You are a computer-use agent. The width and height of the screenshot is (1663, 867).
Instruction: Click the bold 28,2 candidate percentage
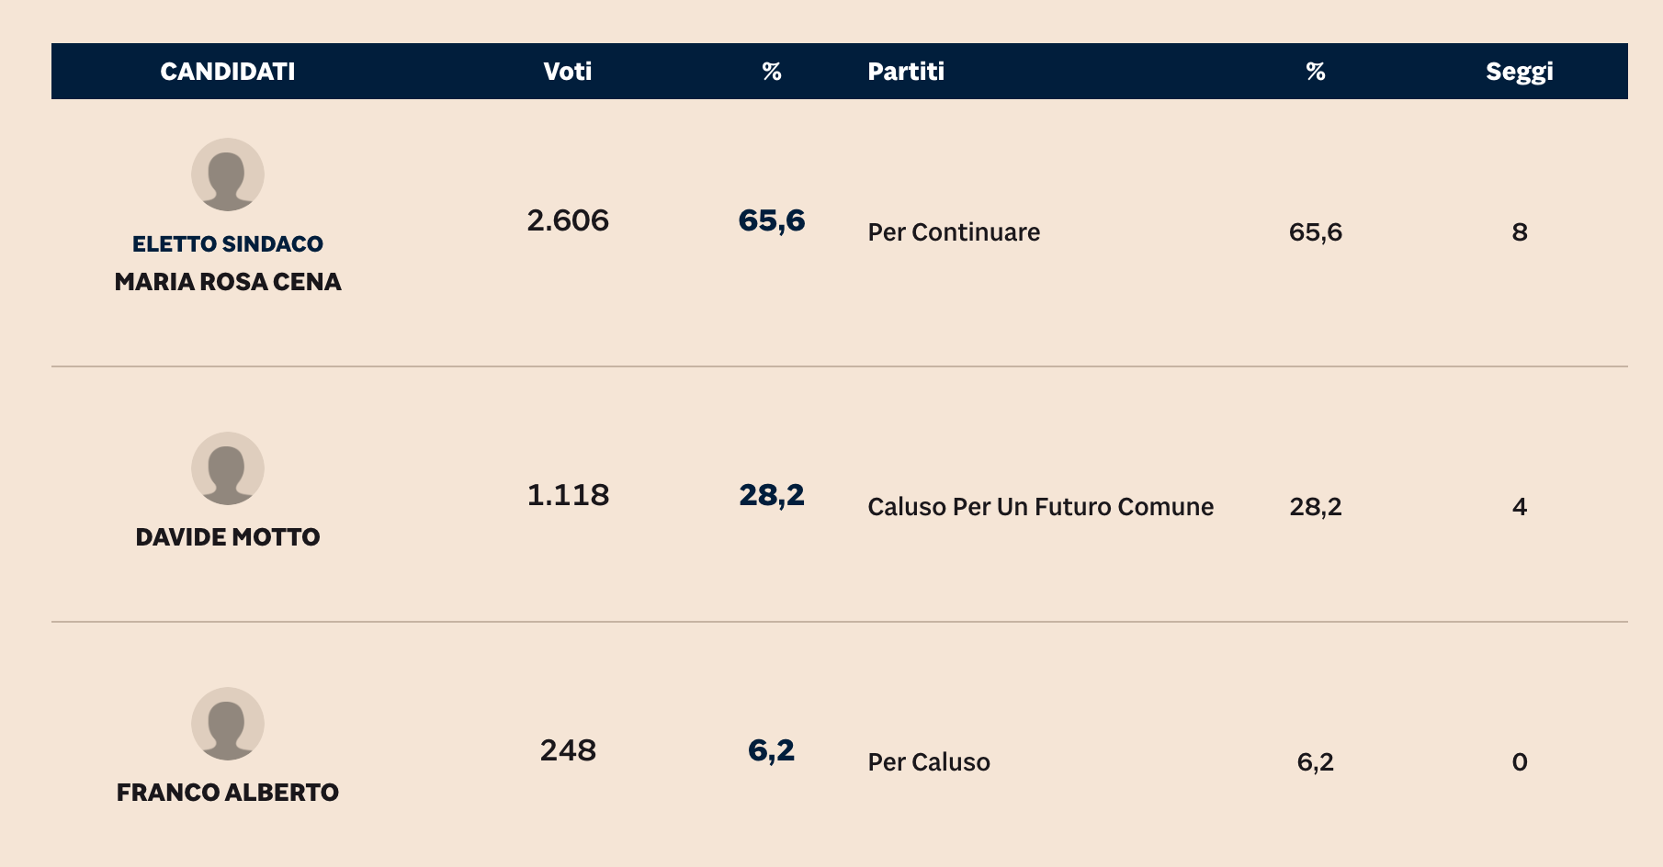(x=772, y=495)
